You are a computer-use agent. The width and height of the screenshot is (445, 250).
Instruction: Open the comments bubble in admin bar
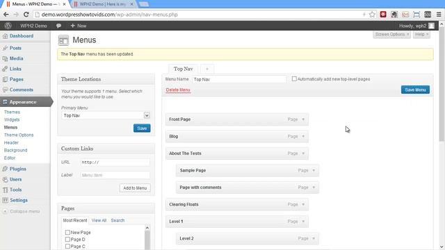(58, 26)
